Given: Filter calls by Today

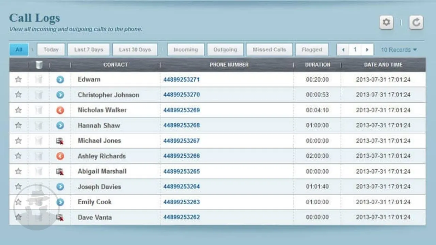Looking at the screenshot, I should (x=51, y=50).
